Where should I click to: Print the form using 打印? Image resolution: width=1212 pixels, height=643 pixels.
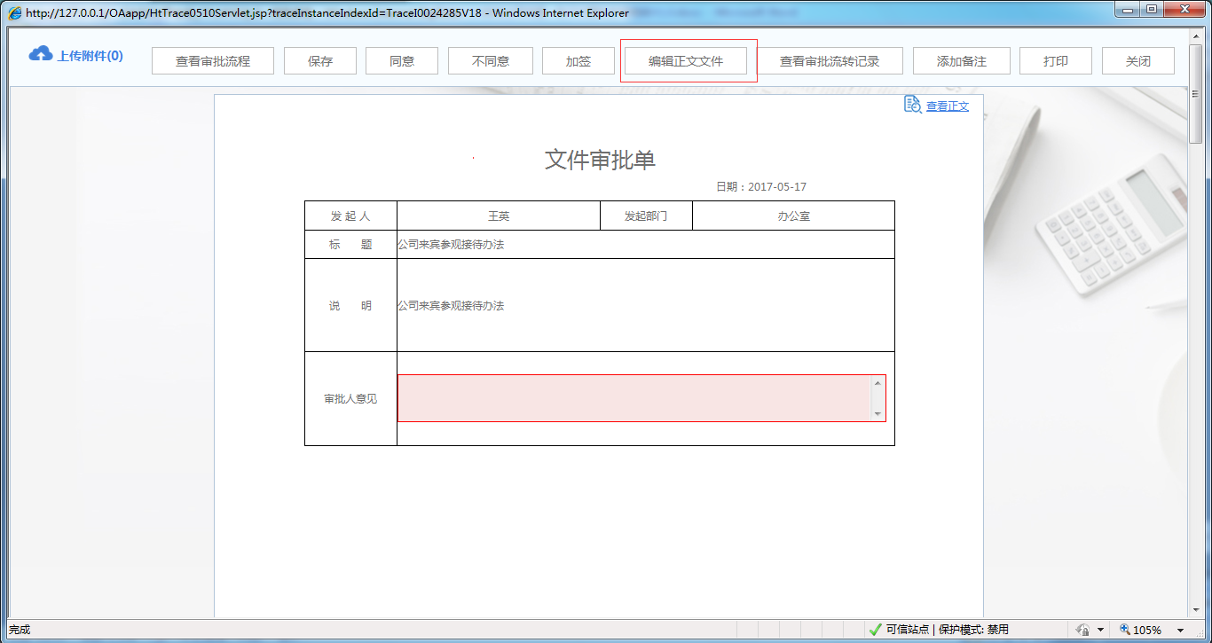coord(1055,61)
